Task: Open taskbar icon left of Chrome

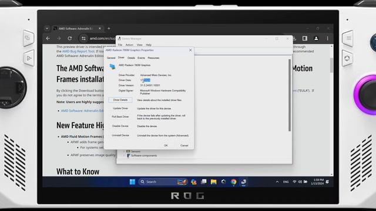Action: point(223,182)
